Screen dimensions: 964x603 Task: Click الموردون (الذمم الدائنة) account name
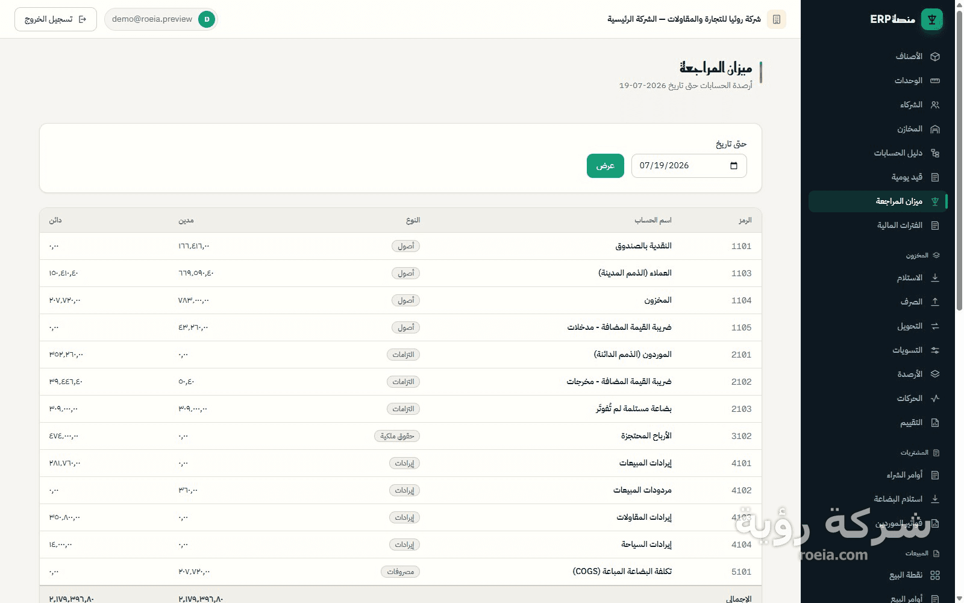click(x=633, y=355)
